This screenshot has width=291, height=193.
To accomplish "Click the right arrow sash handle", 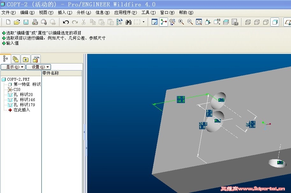I will point(86,148).
